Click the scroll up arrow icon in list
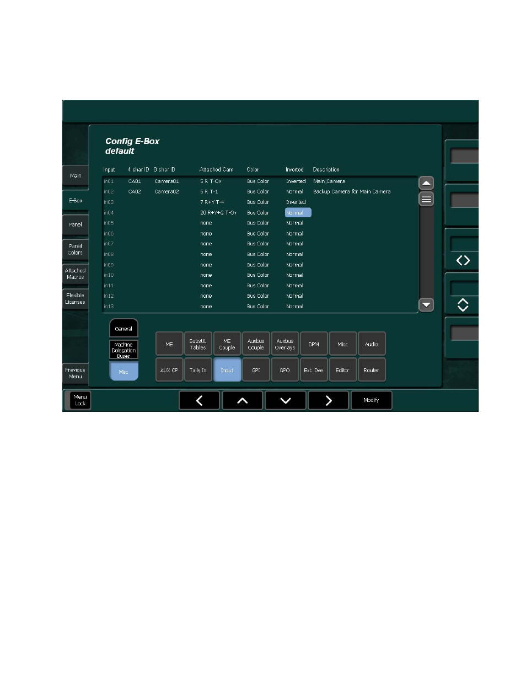Viewport: 526px width, 681px height. [426, 183]
